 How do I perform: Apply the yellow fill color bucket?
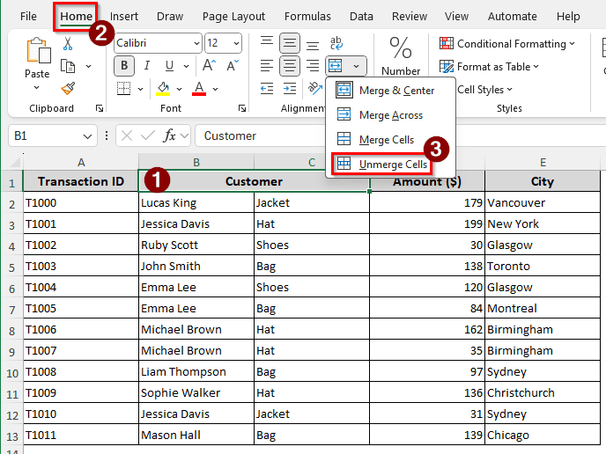pyautogui.click(x=163, y=89)
